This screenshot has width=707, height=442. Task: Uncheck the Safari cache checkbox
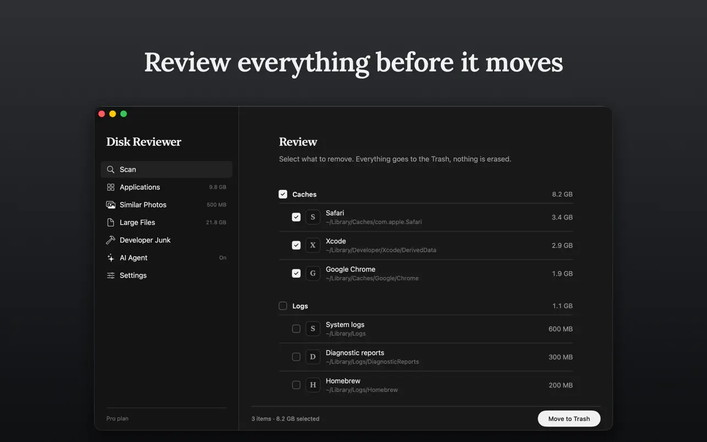coord(296,217)
